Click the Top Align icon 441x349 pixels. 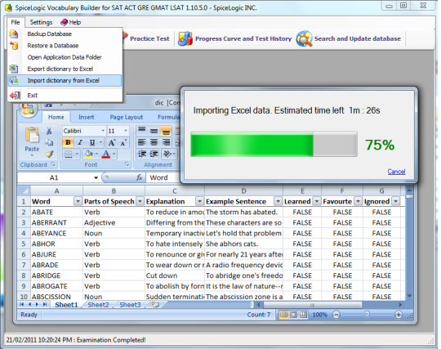click(142, 131)
